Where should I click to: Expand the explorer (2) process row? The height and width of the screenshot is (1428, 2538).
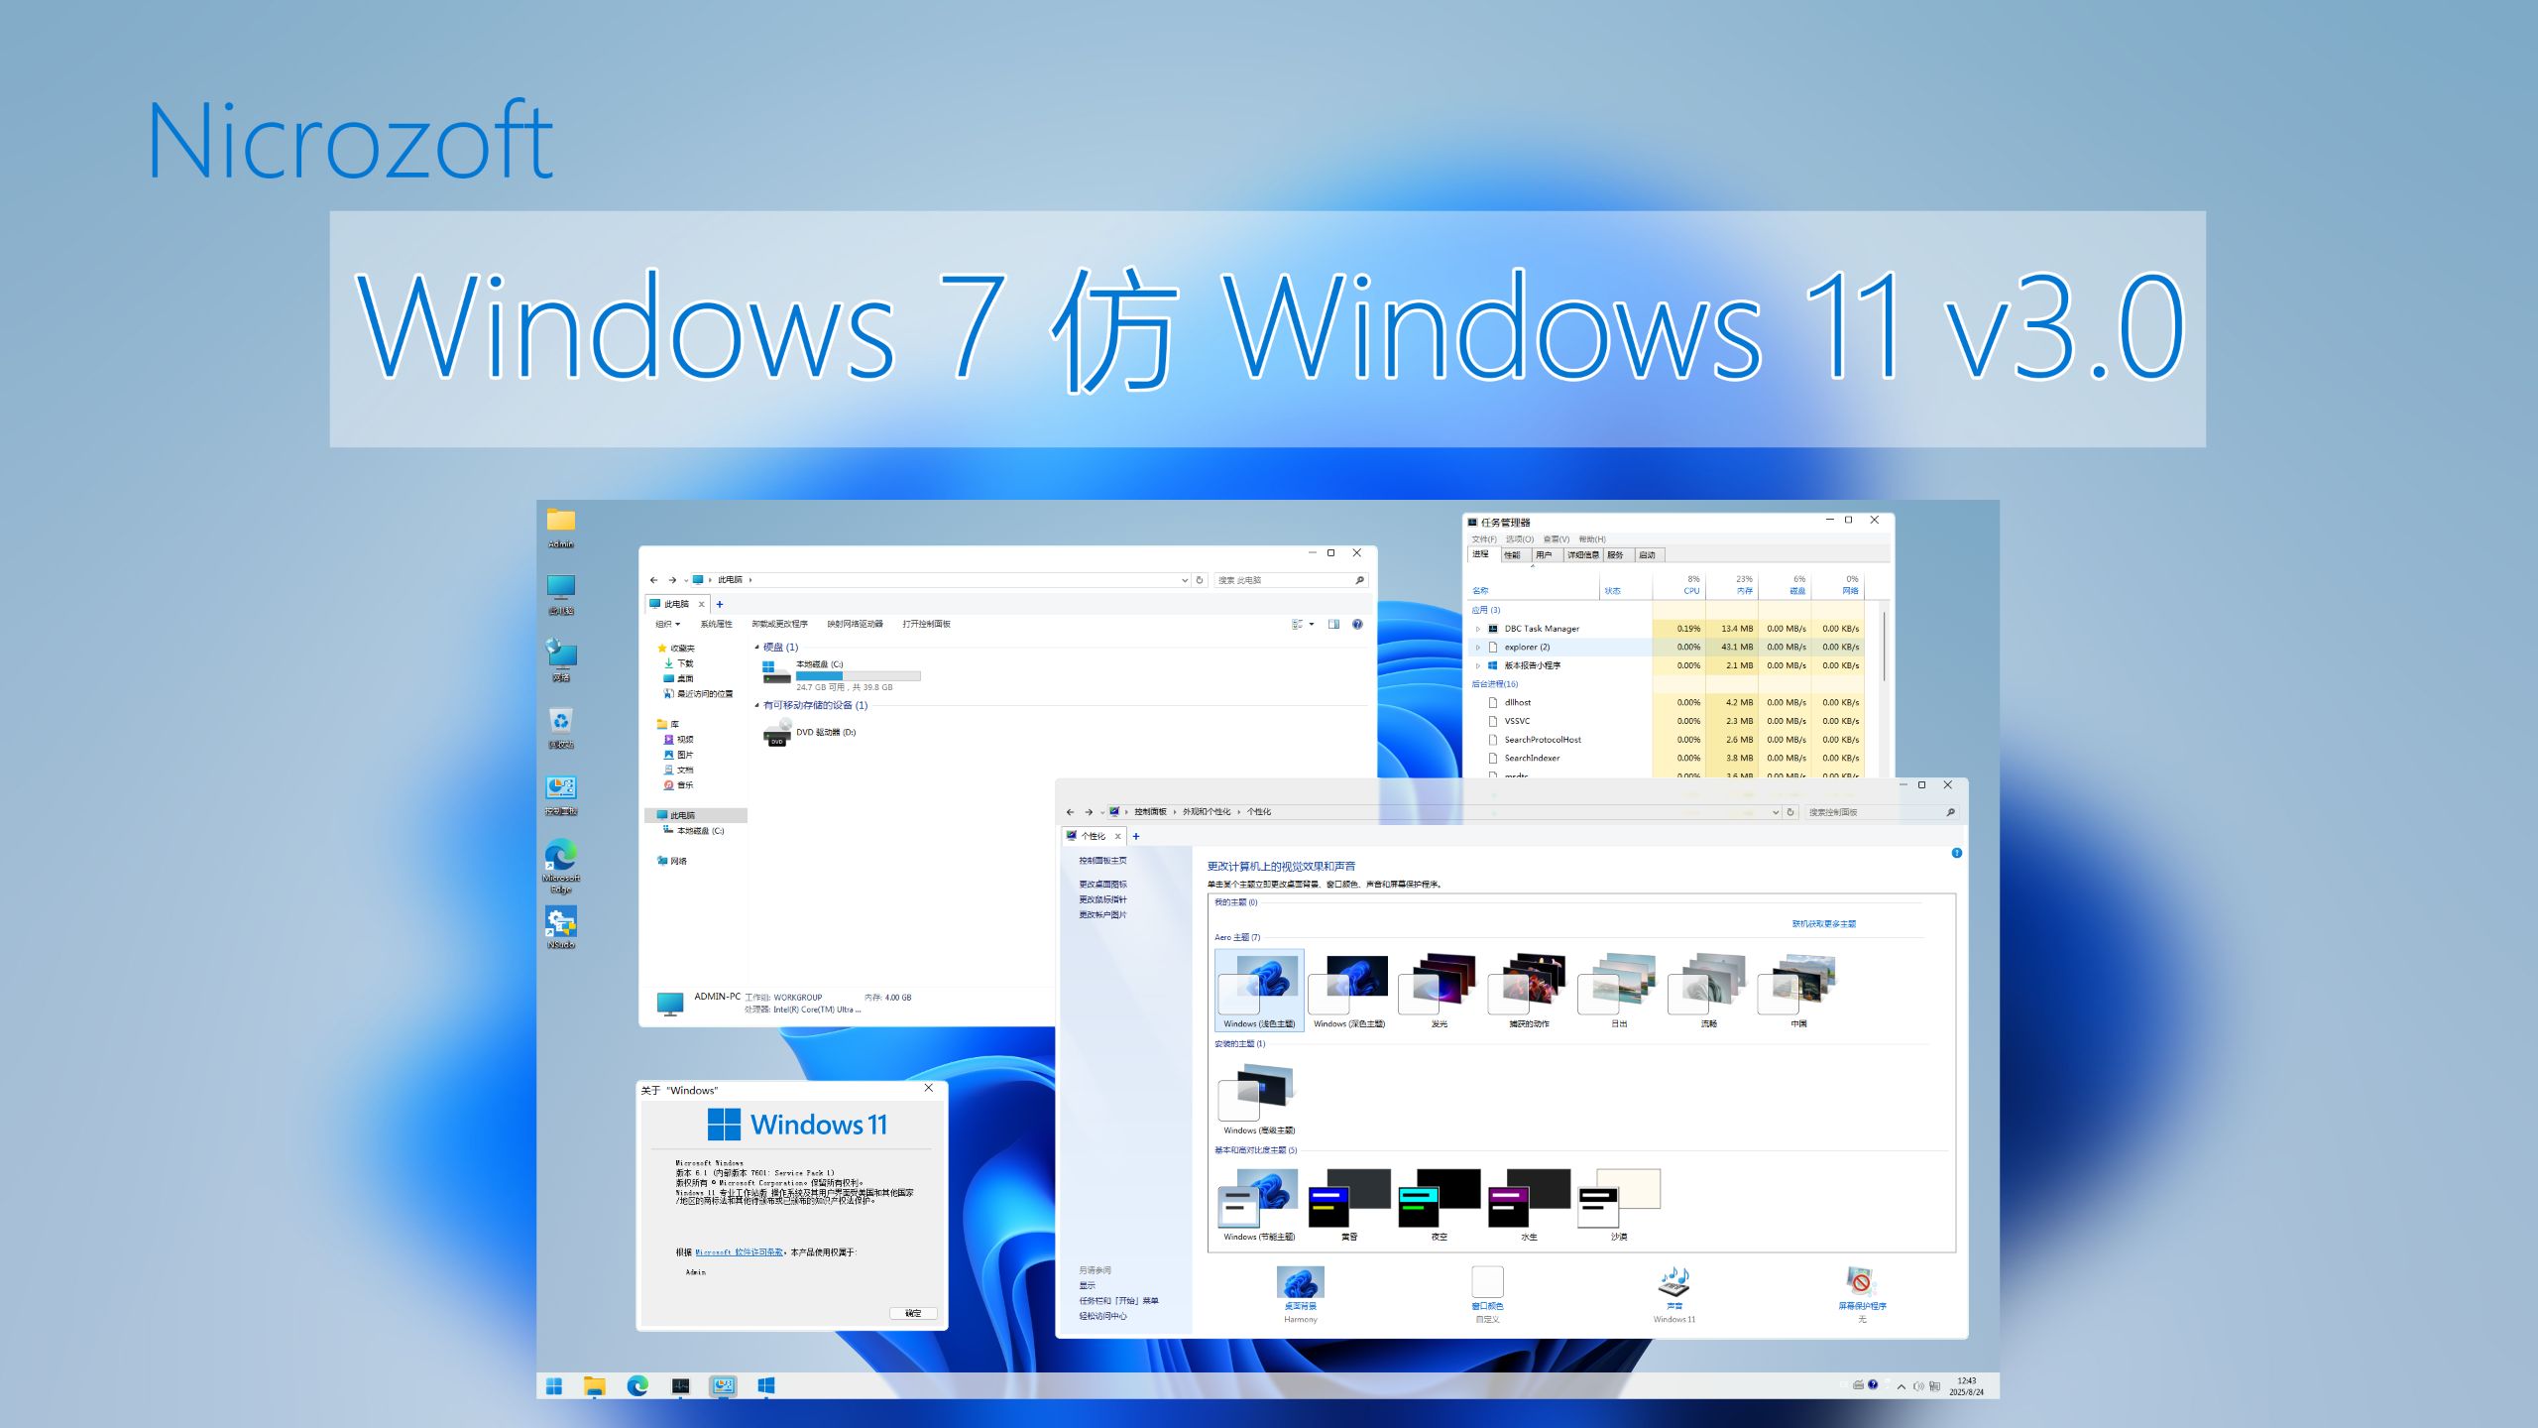[1477, 647]
